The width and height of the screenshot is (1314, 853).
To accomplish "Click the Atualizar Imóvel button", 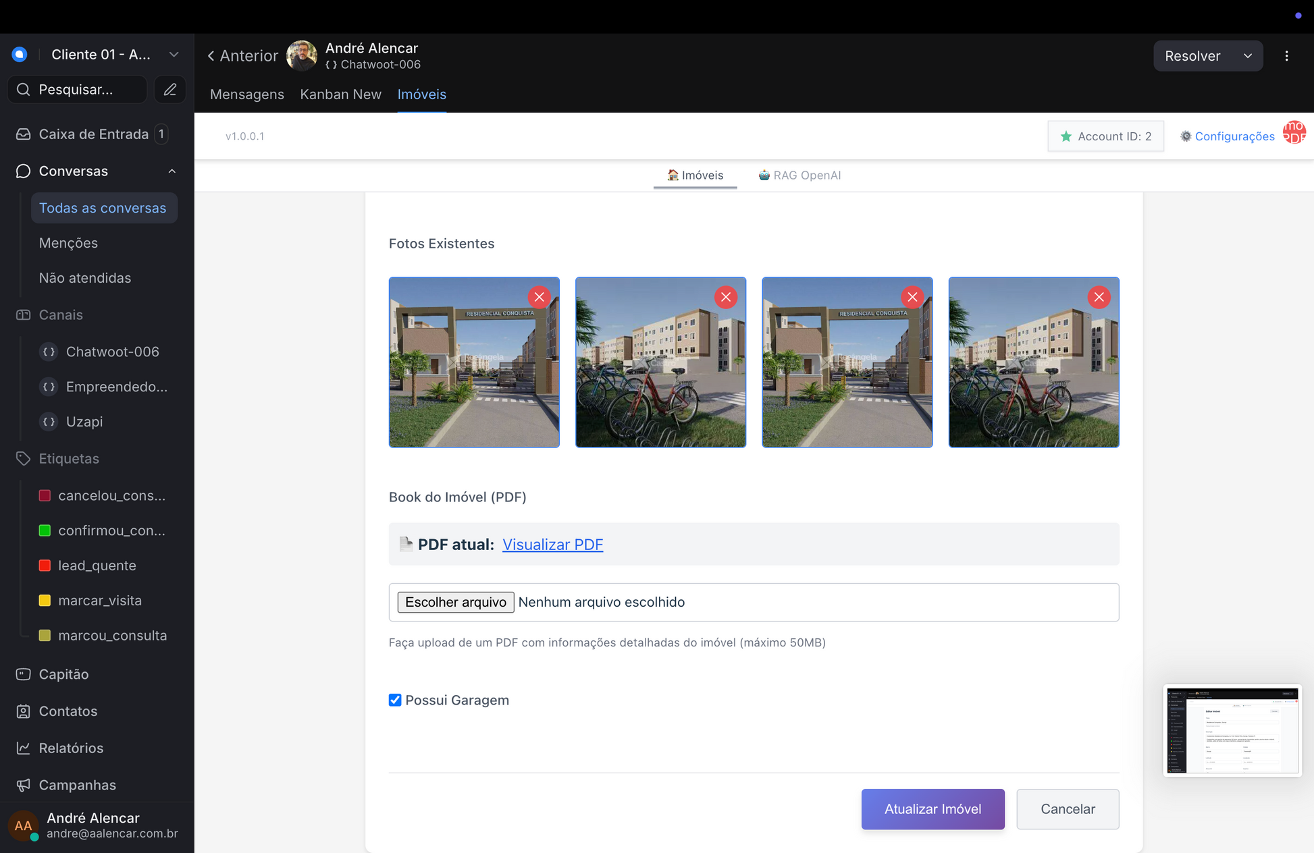I will 932,808.
